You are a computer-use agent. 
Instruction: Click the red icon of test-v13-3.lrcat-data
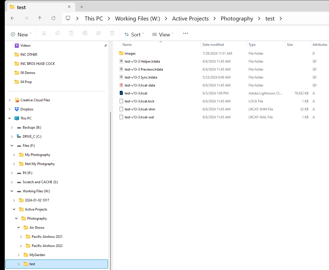coord(121,85)
